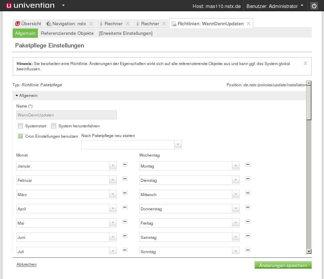This screenshot has height=279, width=324.
Task: Close the Navigation: nstx tab
Action: [91, 24]
